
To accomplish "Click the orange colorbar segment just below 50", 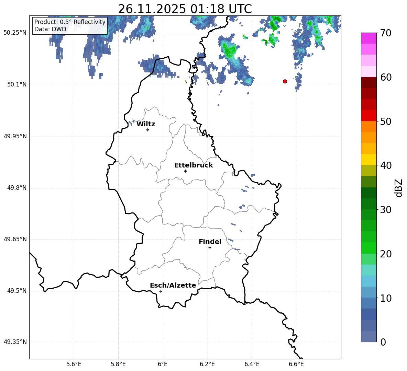I will [x=369, y=127].
